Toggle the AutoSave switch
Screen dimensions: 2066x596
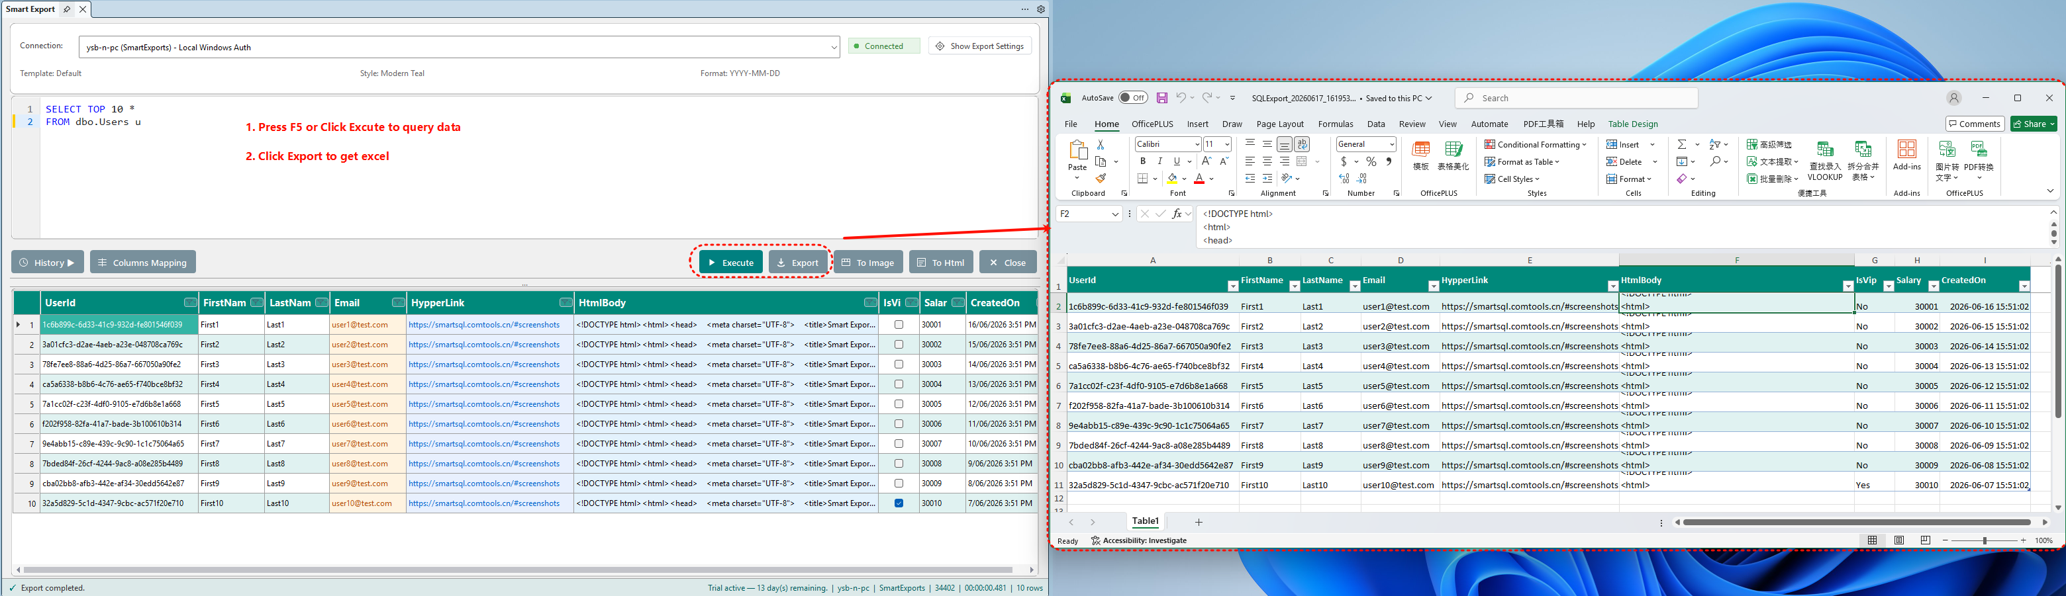click(1133, 98)
